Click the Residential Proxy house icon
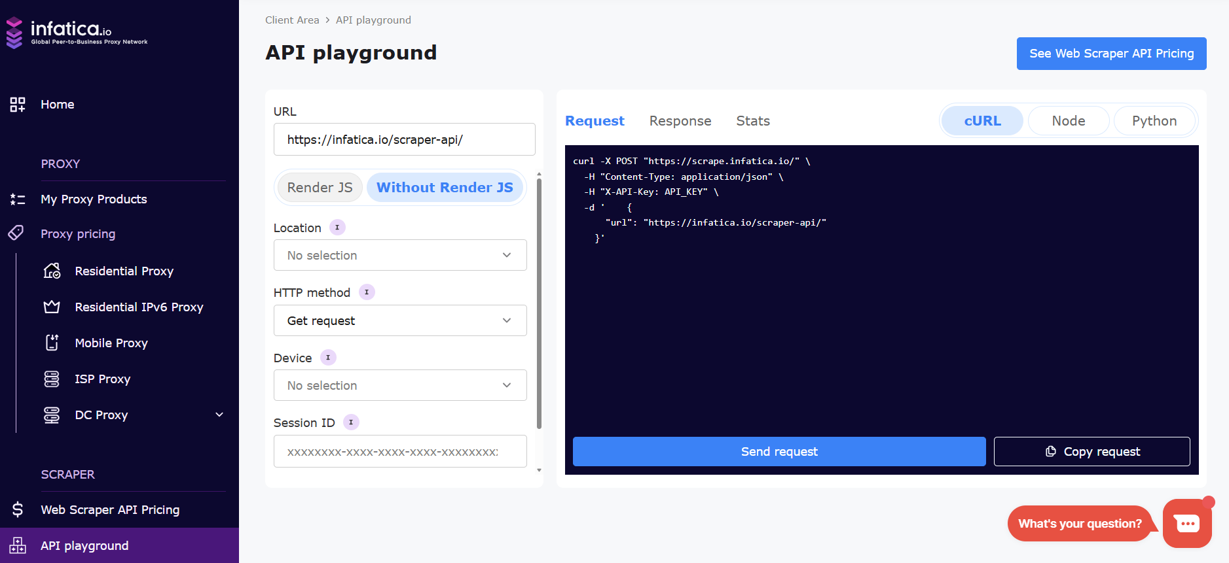Image resolution: width=1229 pixels, height=563 pixels. 52,271
